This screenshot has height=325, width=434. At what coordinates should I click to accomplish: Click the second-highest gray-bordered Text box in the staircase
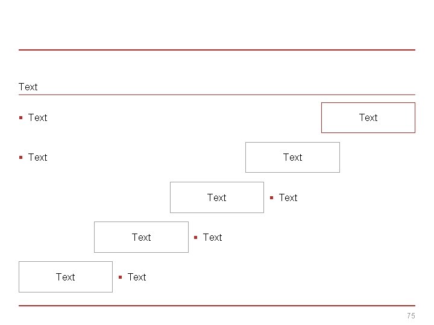pos(292,157)
